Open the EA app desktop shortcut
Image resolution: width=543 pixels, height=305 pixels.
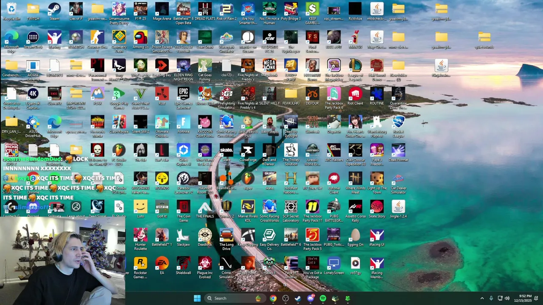click(x=162, y=266)
